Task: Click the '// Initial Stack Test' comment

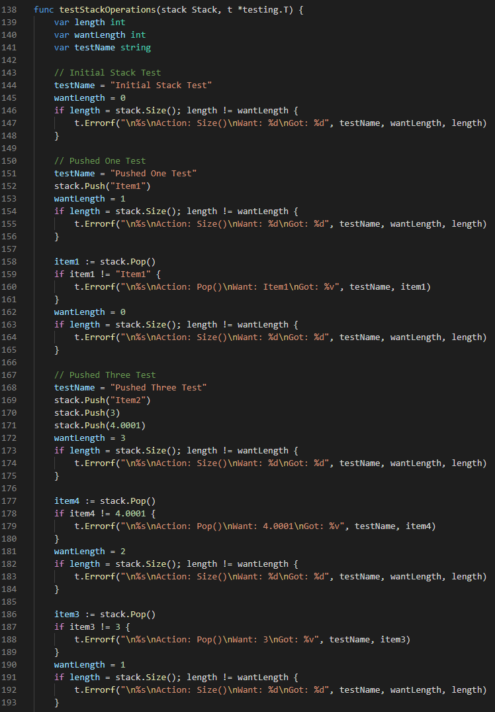Action: (107, 73)
